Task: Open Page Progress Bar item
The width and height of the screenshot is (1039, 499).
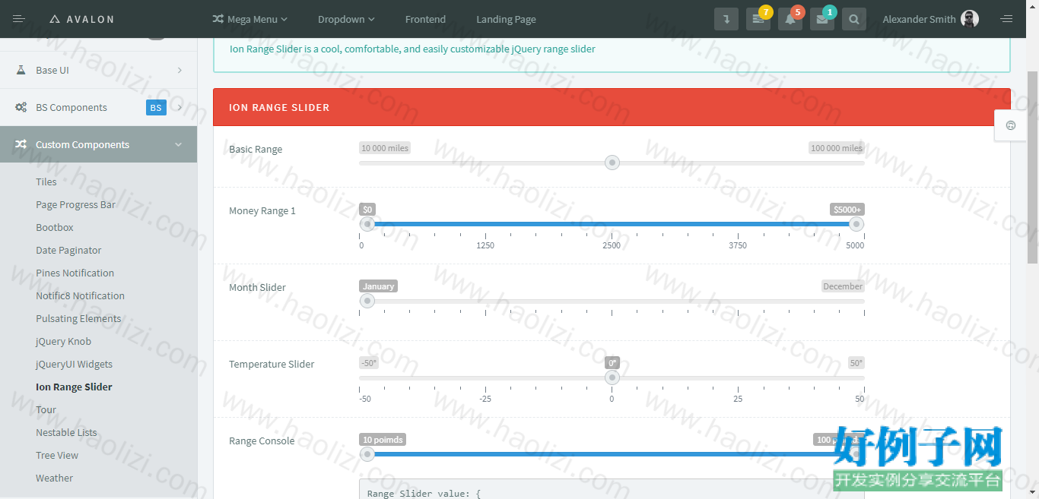Action: pos(75,204)
